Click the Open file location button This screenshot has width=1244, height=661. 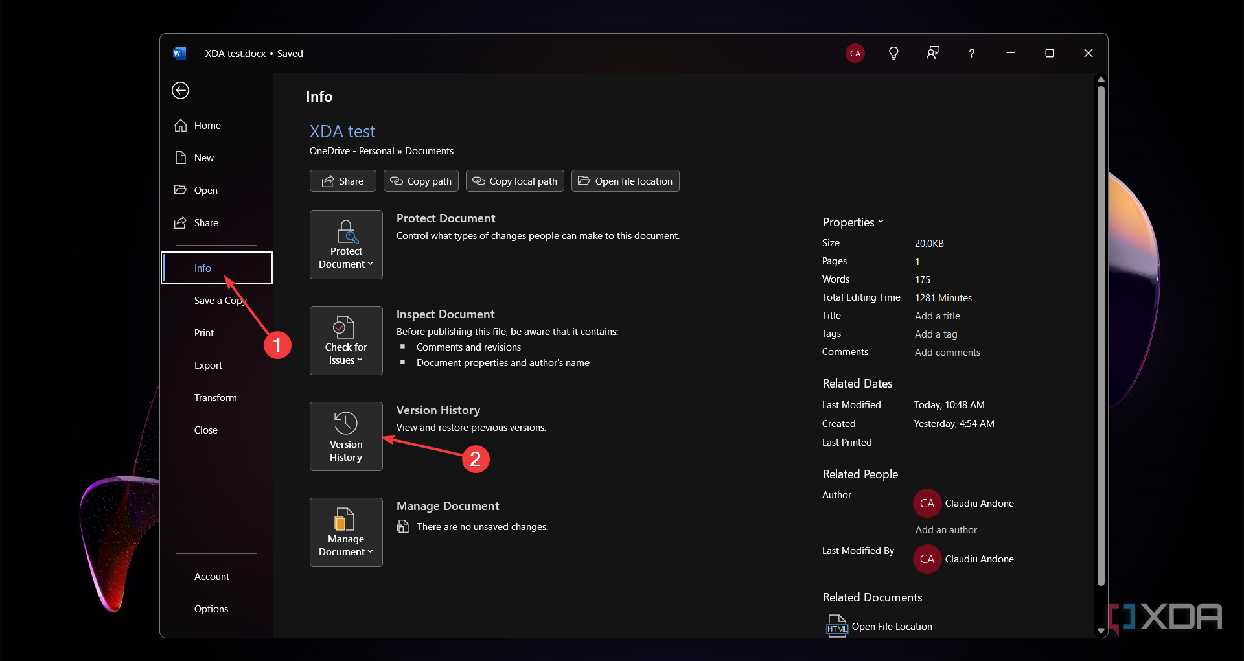[625, 181]
